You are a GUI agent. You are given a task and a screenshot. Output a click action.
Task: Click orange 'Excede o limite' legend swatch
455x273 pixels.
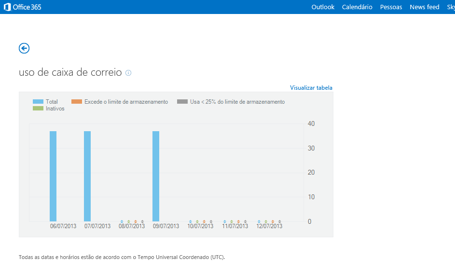[x=77, y=102]
